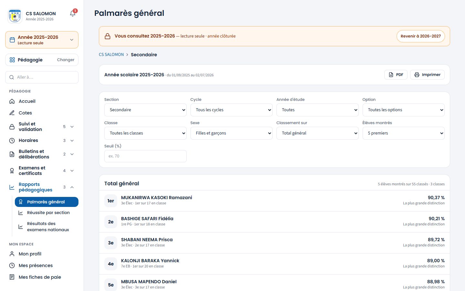The width and height of the screenshot is (465, 291).
Task: Click Revenir à 2026-2027 button
Action: click(421, 36)
